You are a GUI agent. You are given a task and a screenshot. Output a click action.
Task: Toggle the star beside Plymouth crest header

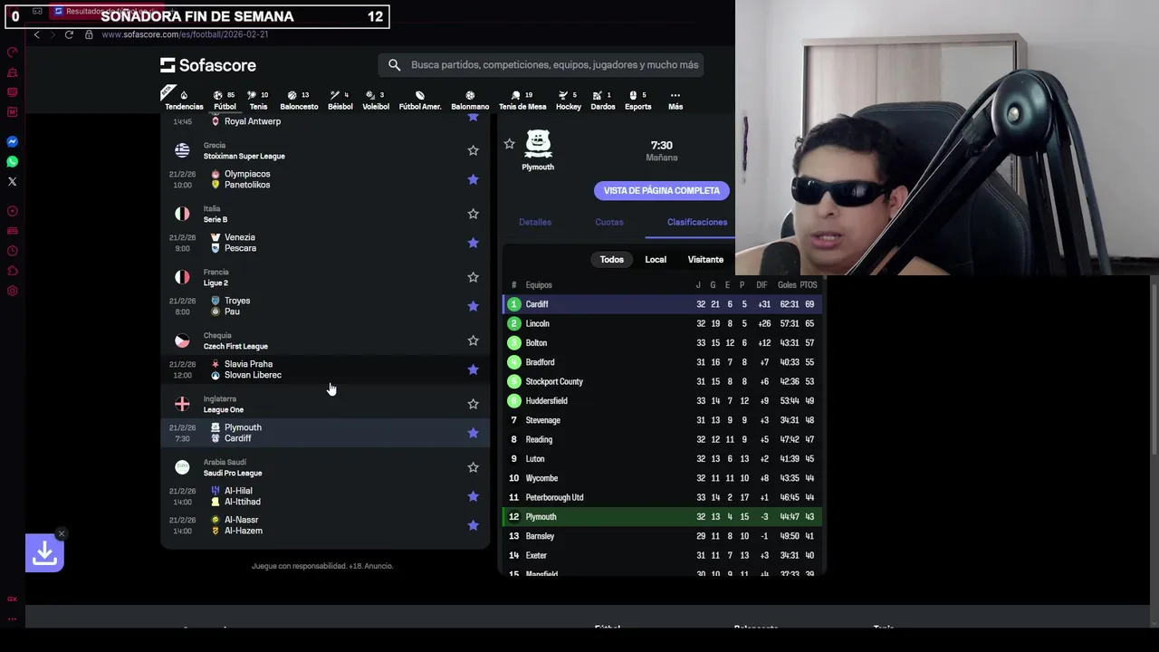coord(509,144)
